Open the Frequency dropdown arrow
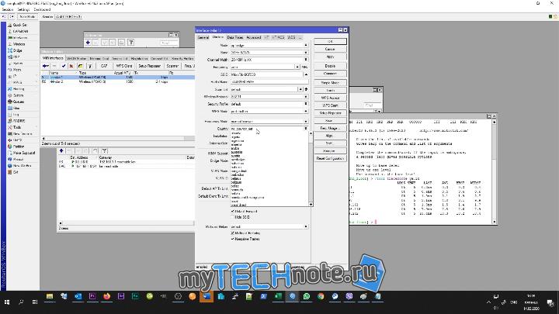The width and height of the screenshot is (559, 314). [297, 67]
